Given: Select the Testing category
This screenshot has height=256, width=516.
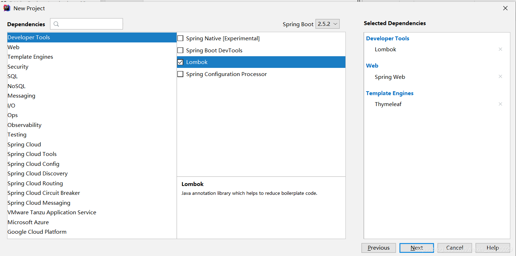Looking at the screenshot, I should tap(92, 135).
